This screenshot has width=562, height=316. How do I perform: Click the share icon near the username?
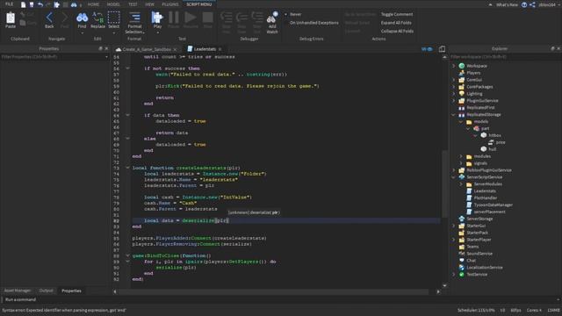(x=532, y=4)
